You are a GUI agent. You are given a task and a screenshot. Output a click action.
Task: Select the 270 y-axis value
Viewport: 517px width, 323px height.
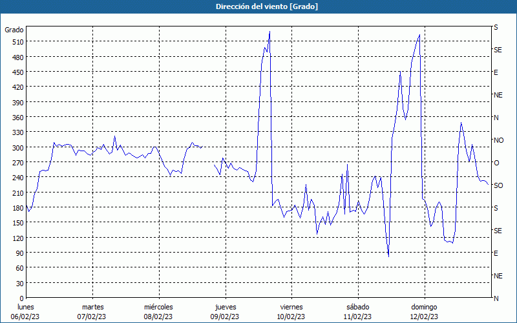point(18,163)
